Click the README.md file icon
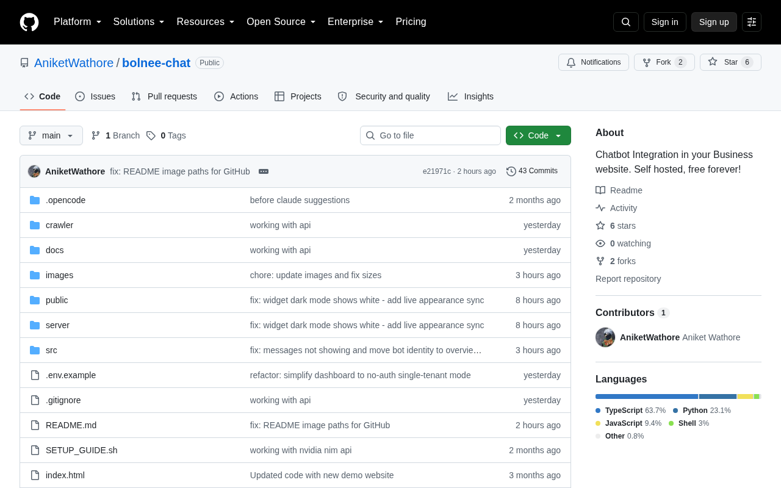Screen dimensions: 781x488 point(35,425)
